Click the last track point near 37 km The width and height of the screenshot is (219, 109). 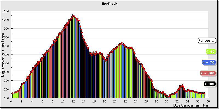point(204,93)
